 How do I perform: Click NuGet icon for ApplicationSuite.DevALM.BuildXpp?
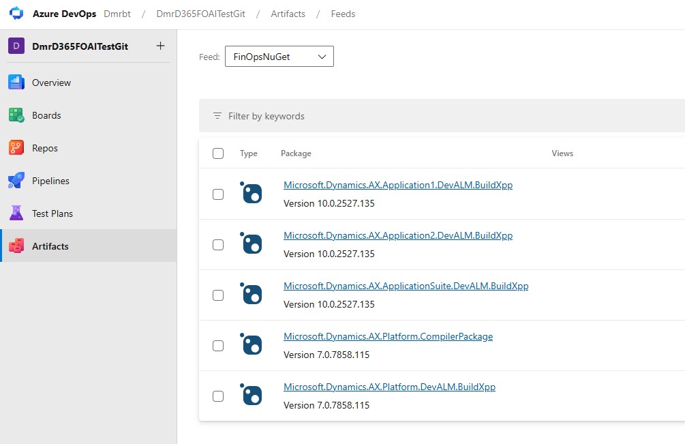252,294
